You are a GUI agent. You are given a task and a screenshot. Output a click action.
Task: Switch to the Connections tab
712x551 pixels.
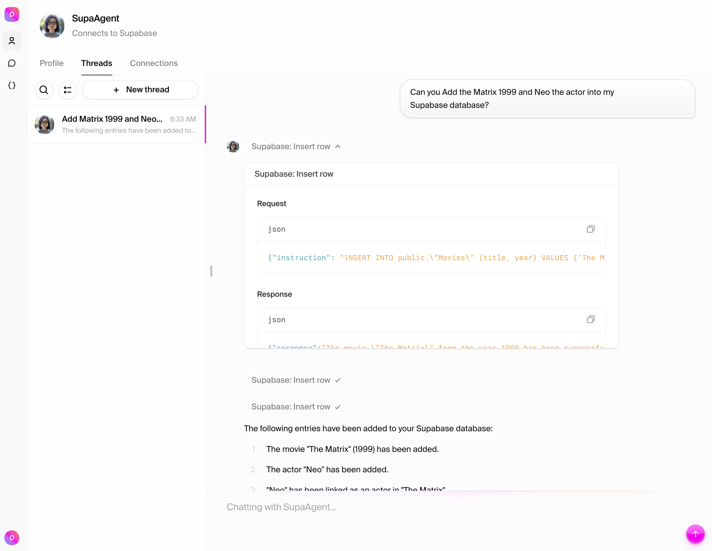click(154, 63)
